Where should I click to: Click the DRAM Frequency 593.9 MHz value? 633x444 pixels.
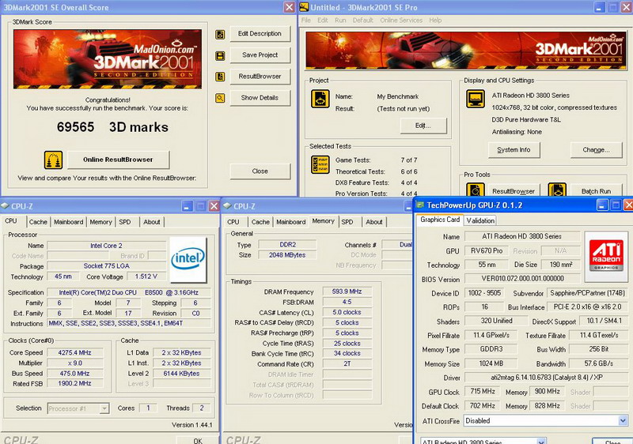347,292
